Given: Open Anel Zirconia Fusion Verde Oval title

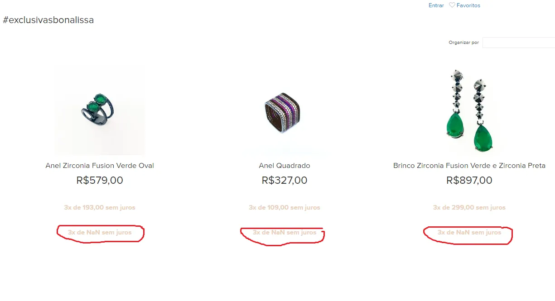Looking at the screenshot, I should click(x=100, y=166).
